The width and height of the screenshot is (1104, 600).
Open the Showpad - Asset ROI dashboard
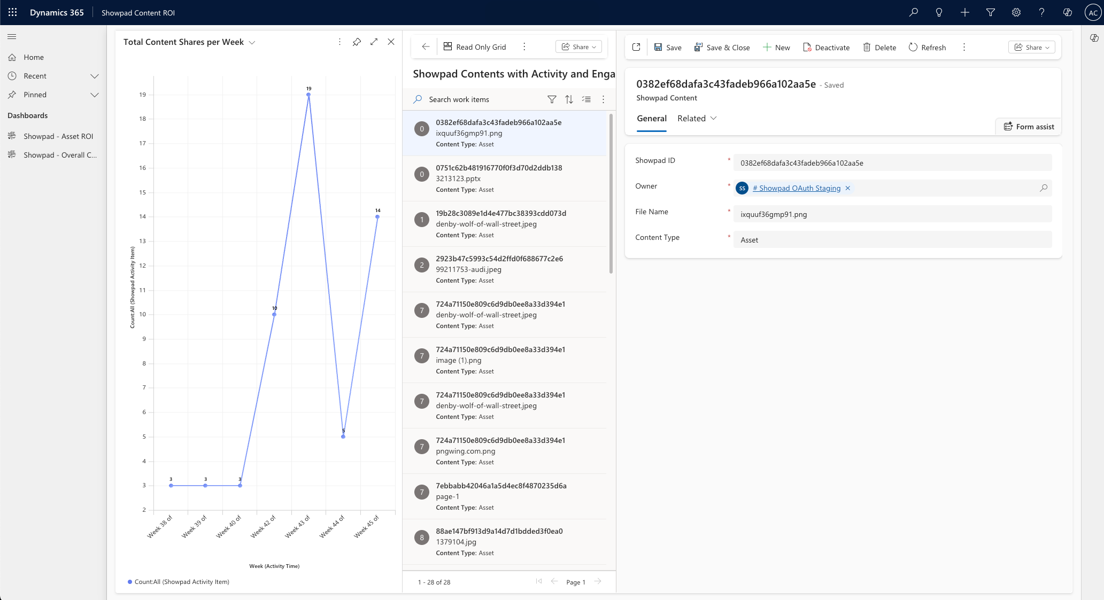[x=58, y=136]
